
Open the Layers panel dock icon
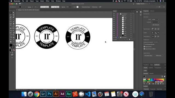[x=137, y=12]
